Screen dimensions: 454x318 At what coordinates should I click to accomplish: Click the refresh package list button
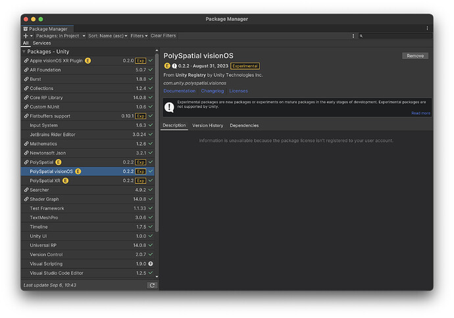pos(152,285)
